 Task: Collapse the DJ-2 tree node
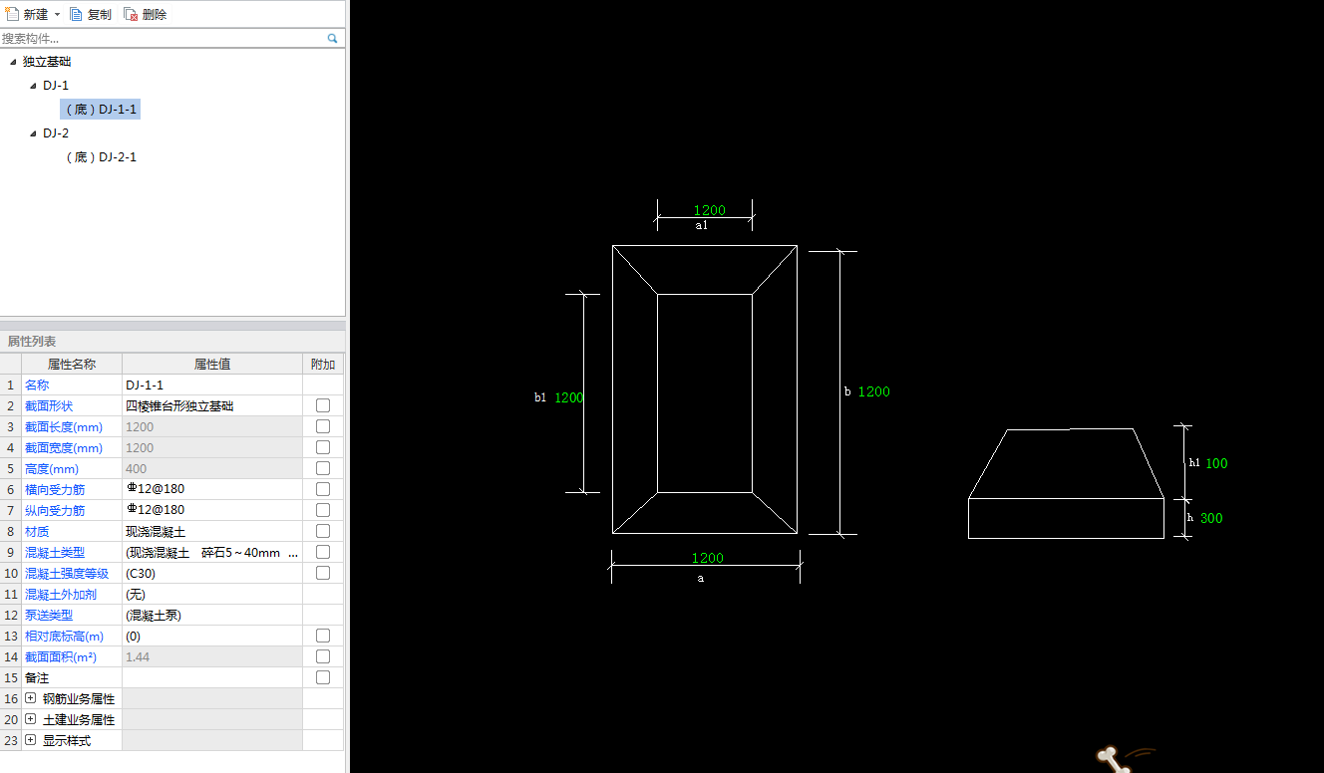[33, 133]
